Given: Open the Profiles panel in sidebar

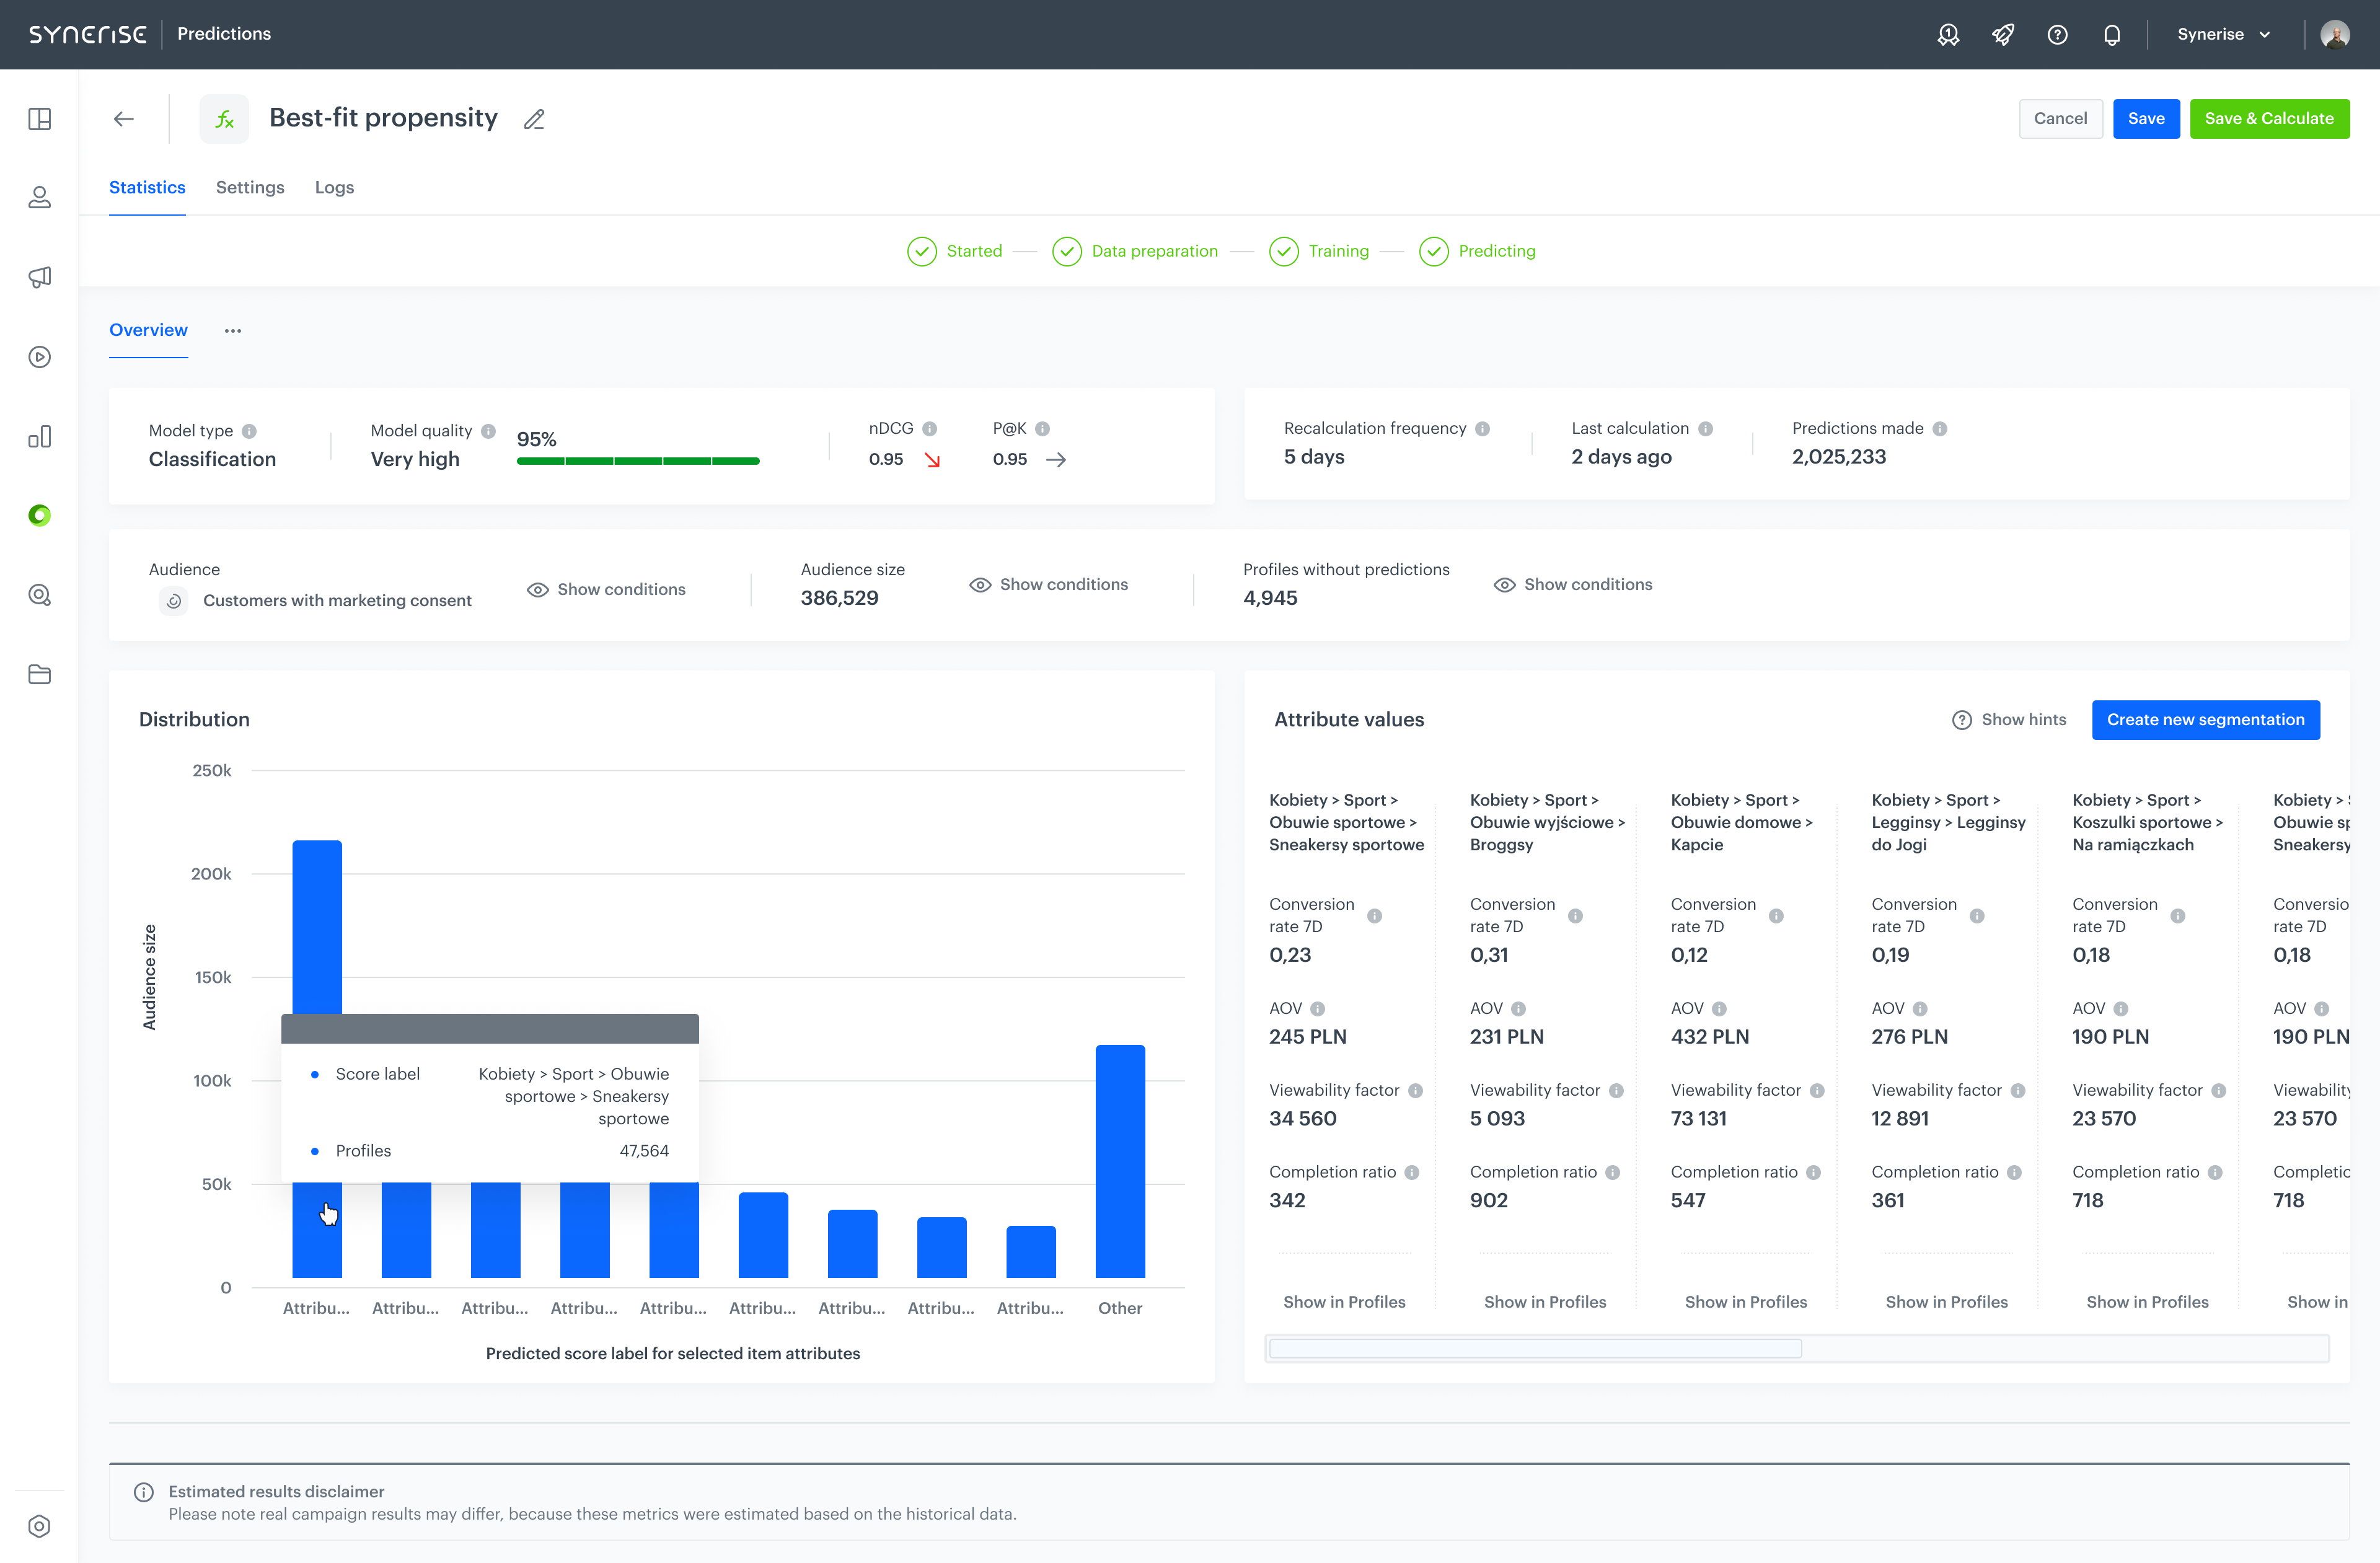Looking at the screenshot, I should click(40, 197).
